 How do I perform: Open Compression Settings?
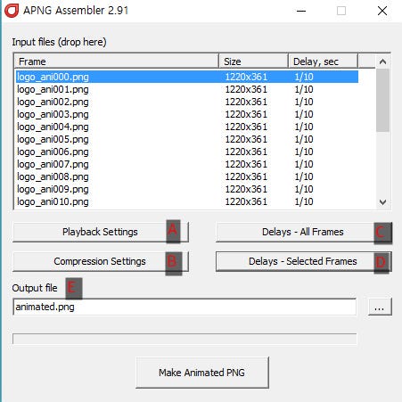coord(101,261)
